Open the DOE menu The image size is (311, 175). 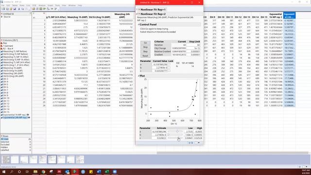(35, 5)
